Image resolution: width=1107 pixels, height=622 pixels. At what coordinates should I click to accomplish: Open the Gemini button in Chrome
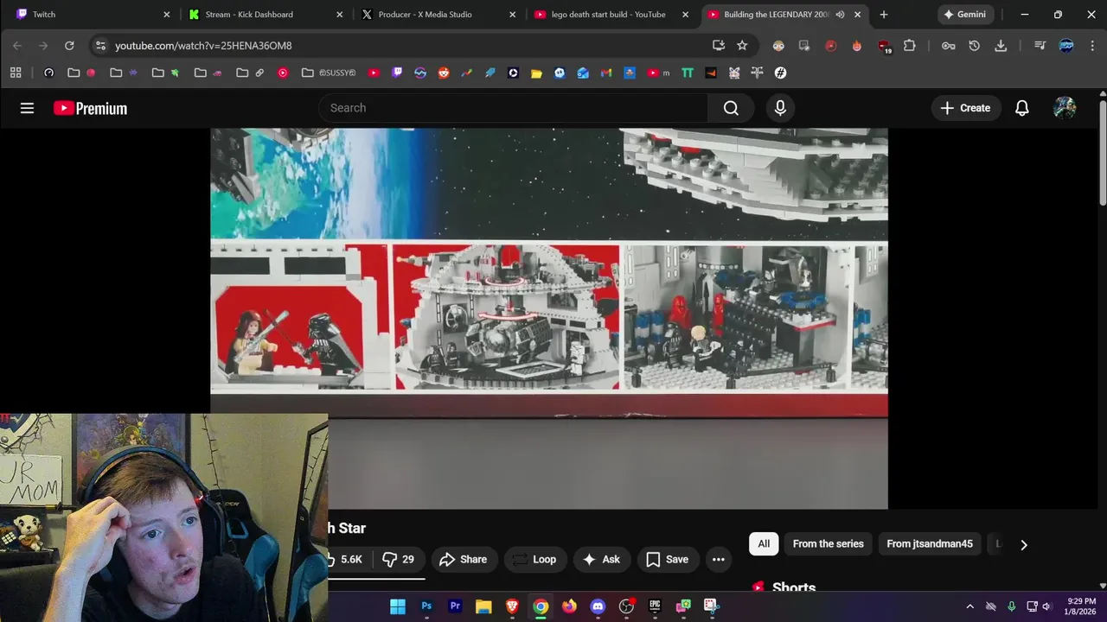point(964,15)
